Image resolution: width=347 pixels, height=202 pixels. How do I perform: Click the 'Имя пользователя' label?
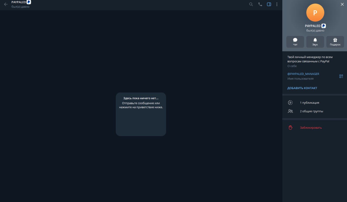300,79
